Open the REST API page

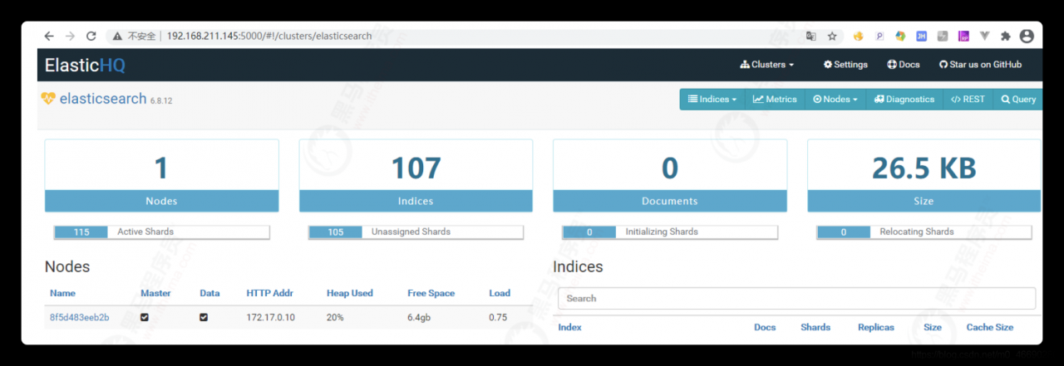[x=968, y=100]
